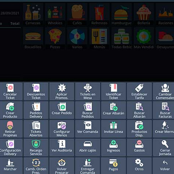This screenshot has width=174, height=174.
Task: Select the Menús category tile
Action: (100, 39)
